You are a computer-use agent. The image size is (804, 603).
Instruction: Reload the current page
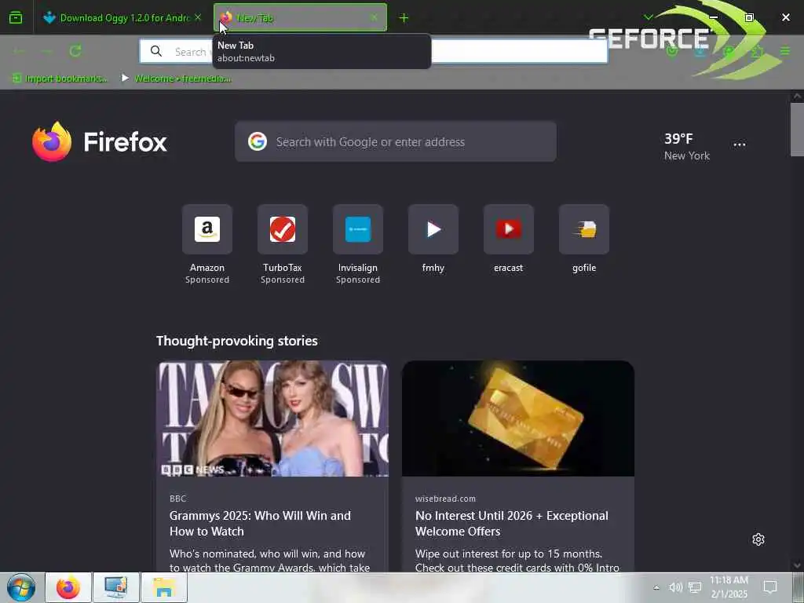coord(75,51)
